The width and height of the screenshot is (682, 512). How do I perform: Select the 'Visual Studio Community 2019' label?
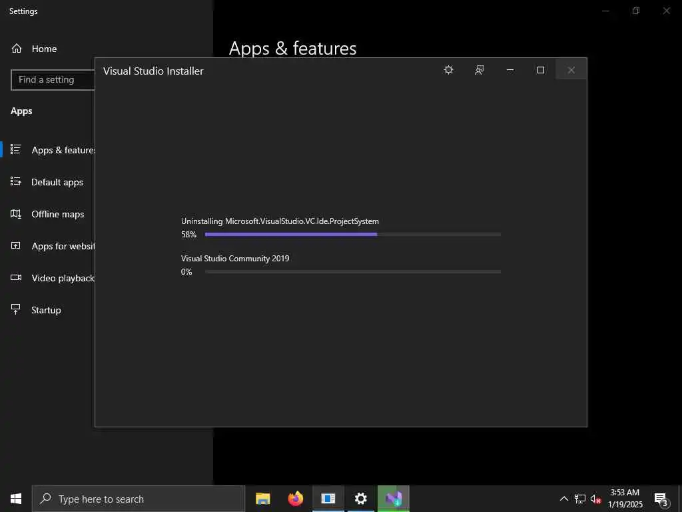[235, 258]
